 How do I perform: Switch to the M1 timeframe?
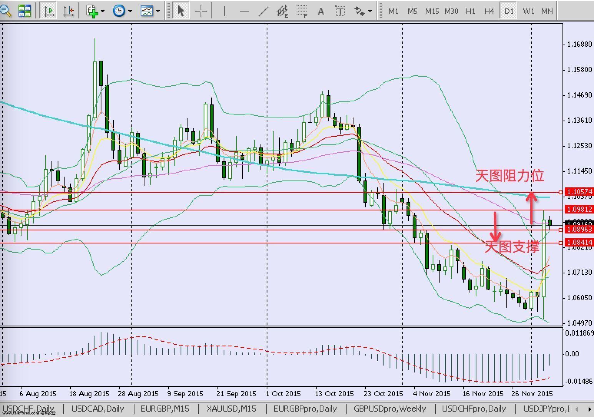click(393, 11)
